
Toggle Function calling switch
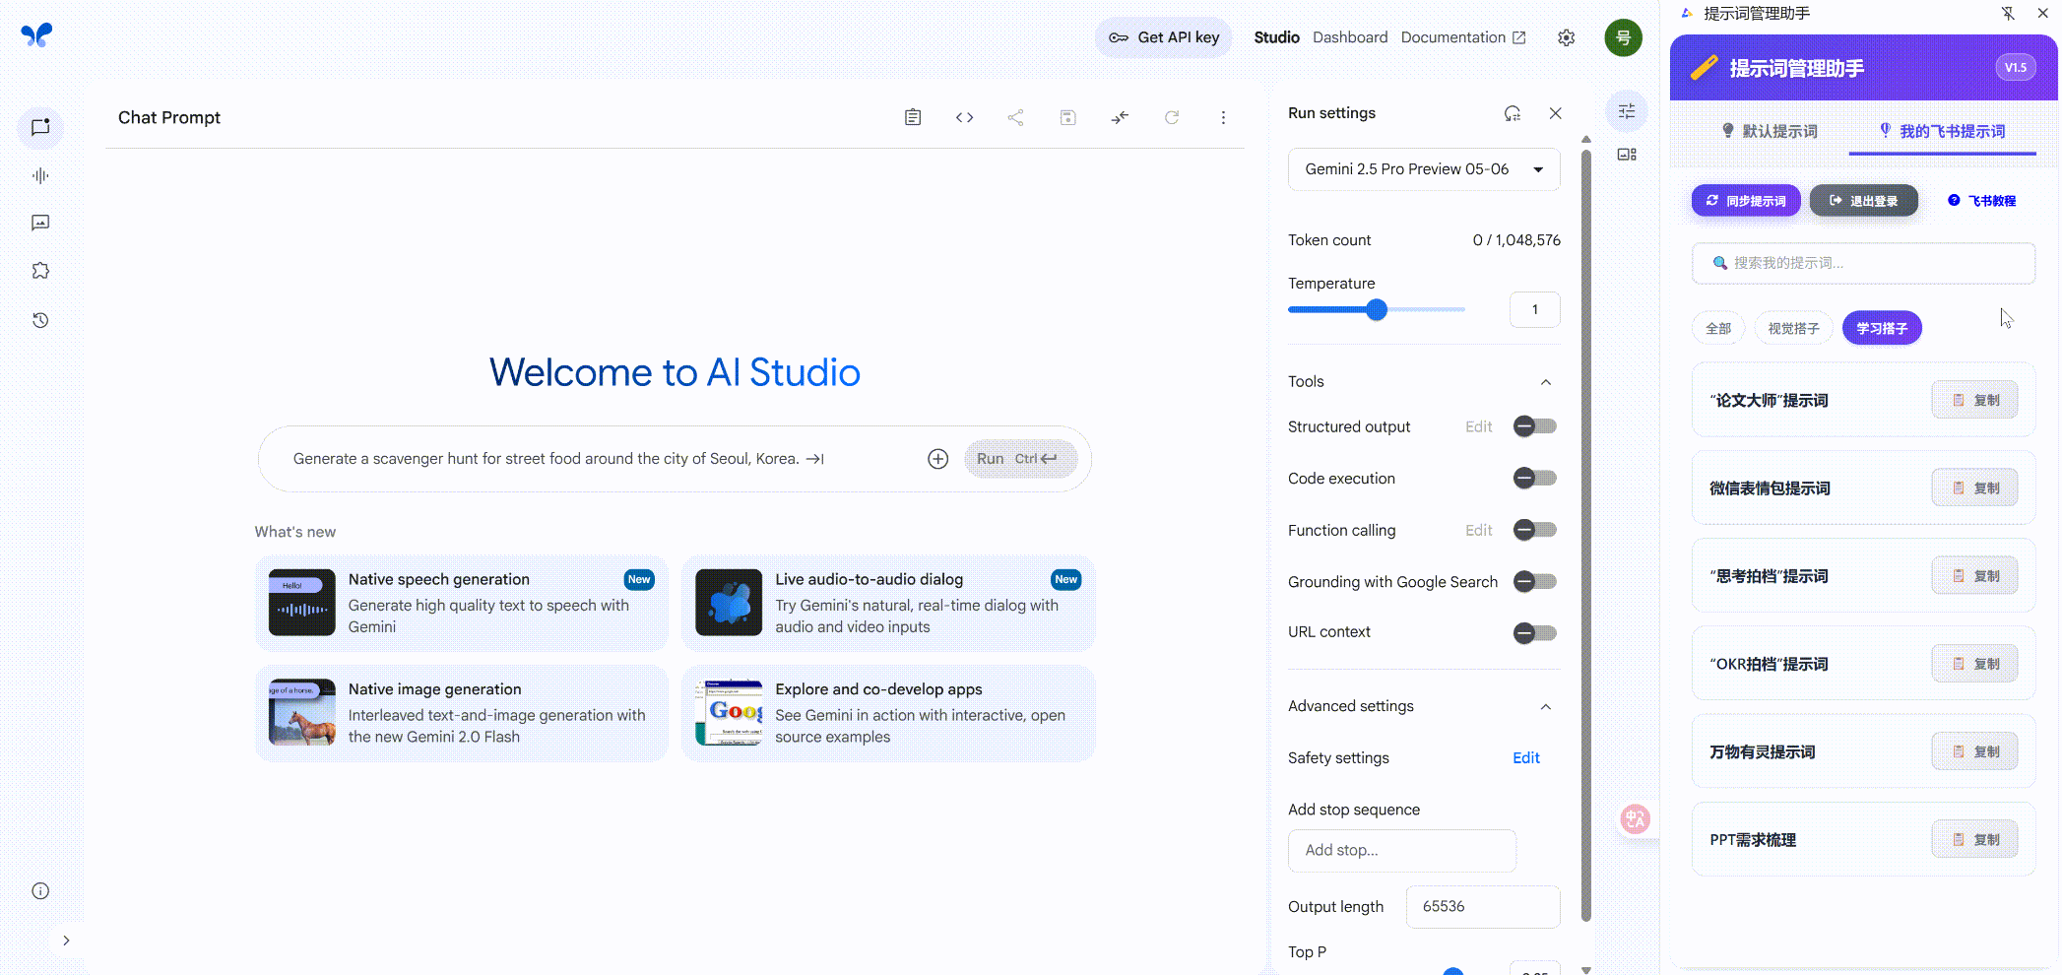tap(1535, 530)
